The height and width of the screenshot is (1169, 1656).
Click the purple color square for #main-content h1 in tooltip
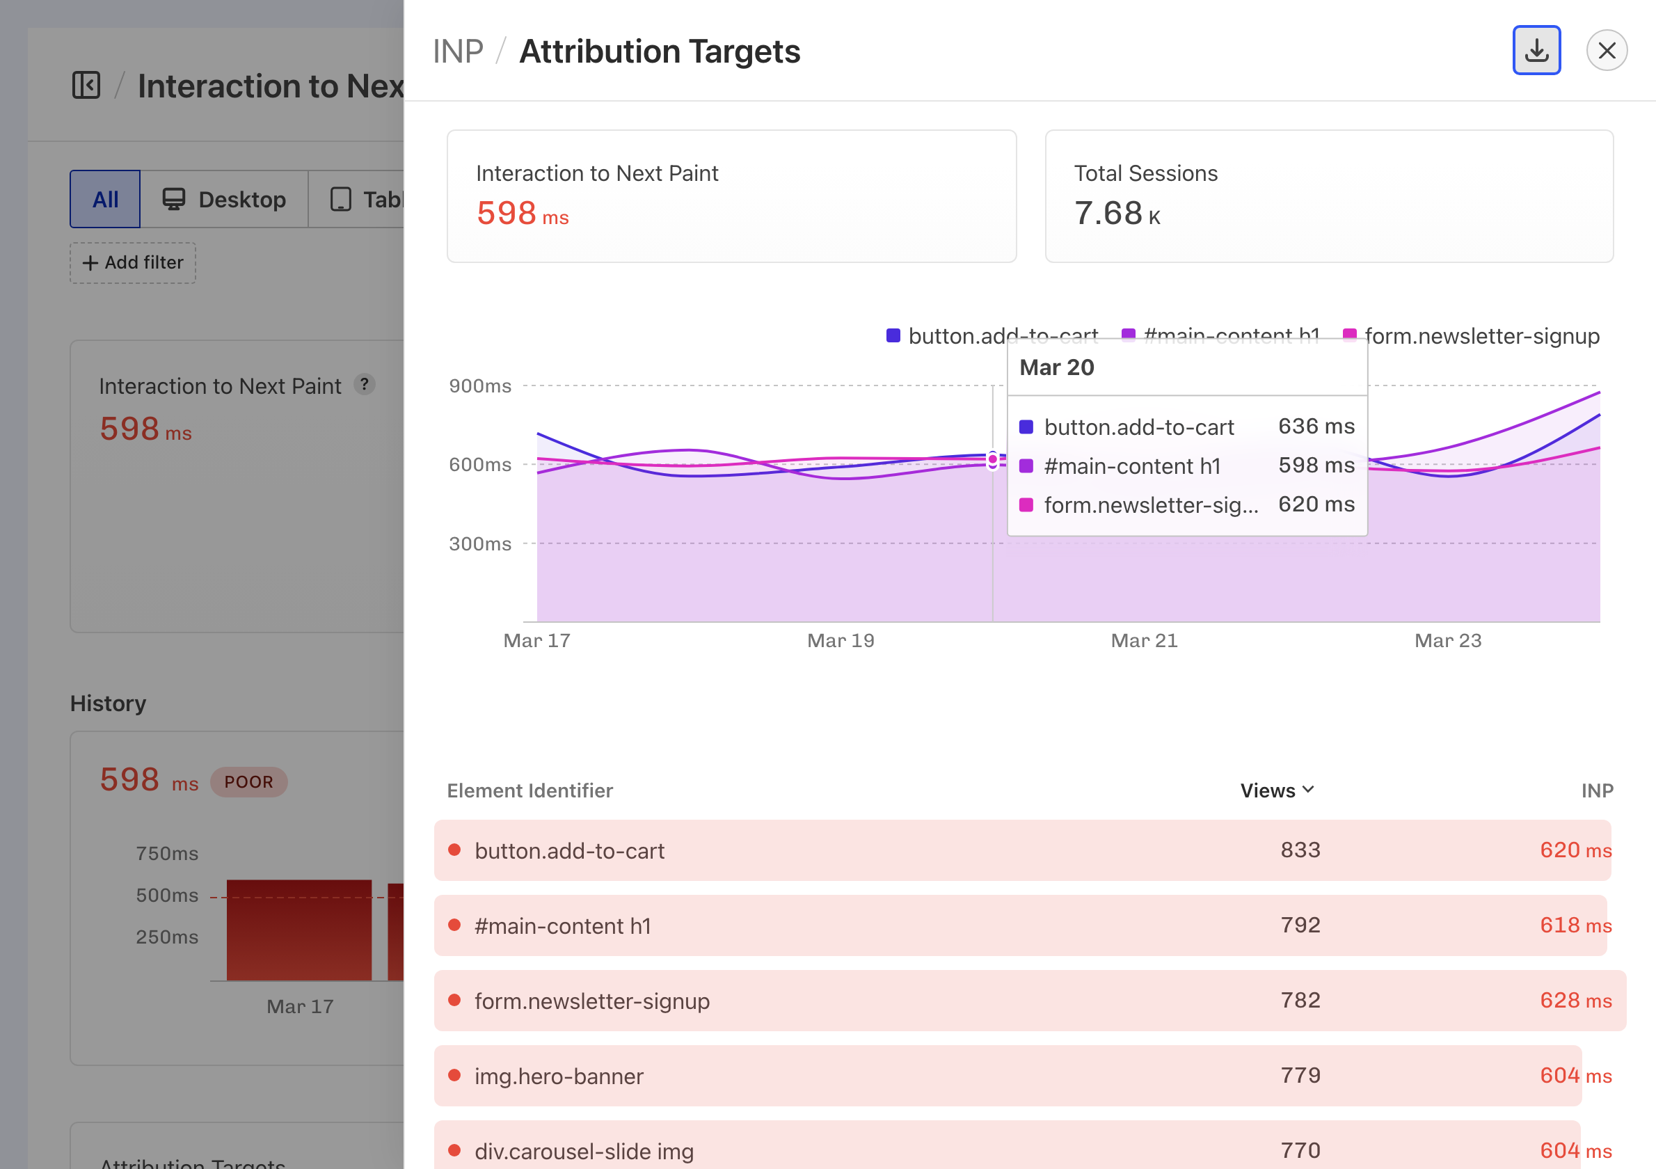click(x=1026, y=466)
